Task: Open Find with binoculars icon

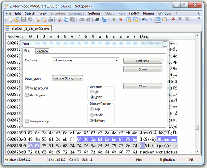Action: [97, 20]
